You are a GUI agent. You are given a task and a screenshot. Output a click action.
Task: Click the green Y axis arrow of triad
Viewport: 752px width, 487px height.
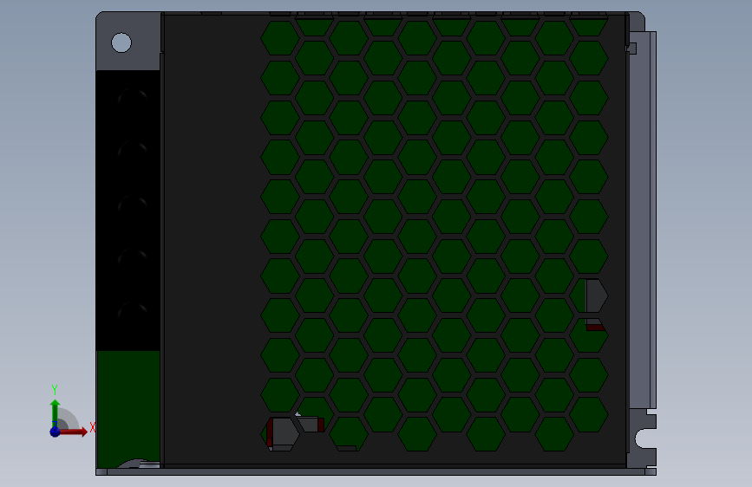(x=55, y=412)
